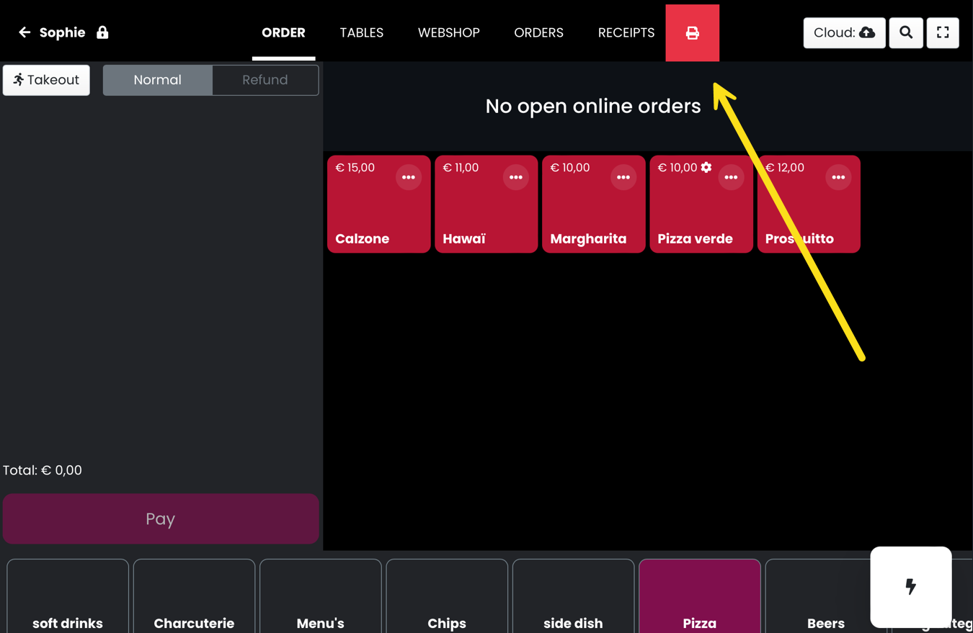This screenshot has width=973, height=633.
Task: Go to the RECEIPTS tab
Action: (x=626, y=32)
